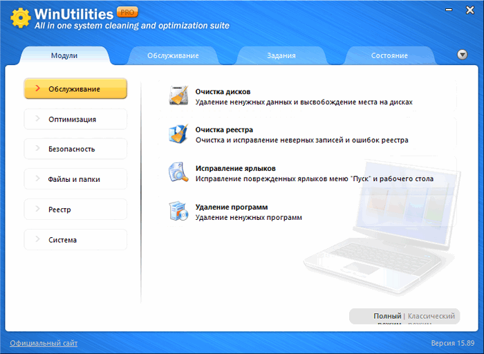Viewport: 484px width, 354px height.
Task: Select the Обслуживание sidebar category
Action: (75, 89)
